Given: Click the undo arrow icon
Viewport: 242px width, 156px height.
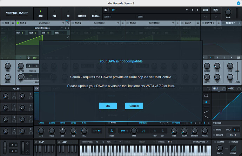Looking at the screenshot, I should point(206,17).
